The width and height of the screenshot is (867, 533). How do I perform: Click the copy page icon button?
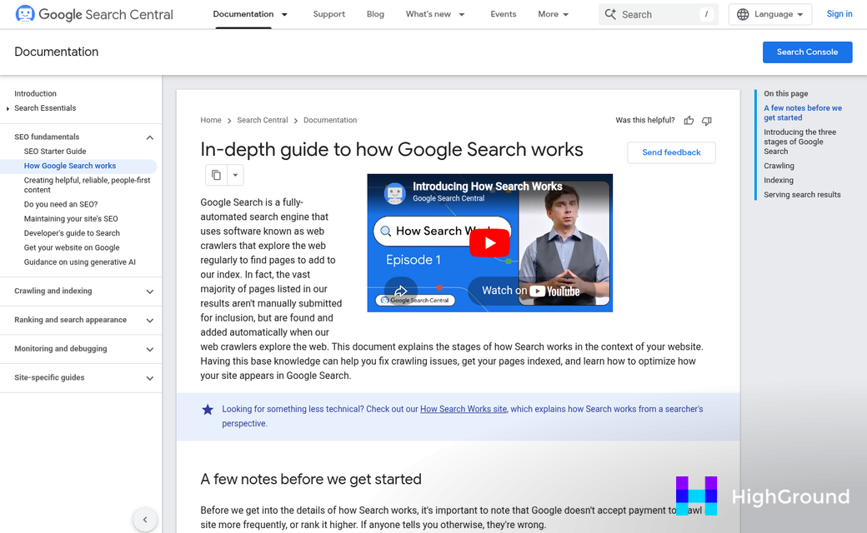click(216, 175)
